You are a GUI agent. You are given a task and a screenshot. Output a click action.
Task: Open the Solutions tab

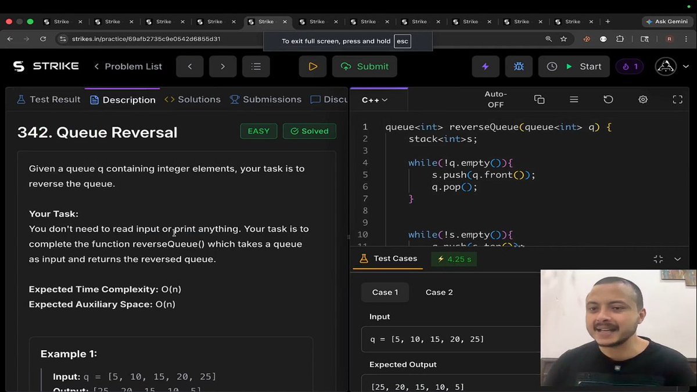[192, 99]
